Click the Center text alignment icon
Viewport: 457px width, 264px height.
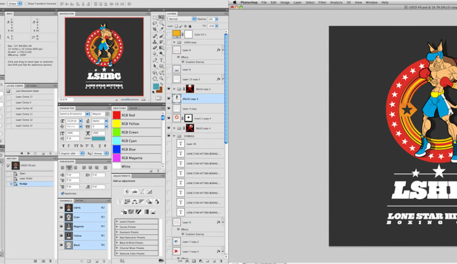click(69, 168)
